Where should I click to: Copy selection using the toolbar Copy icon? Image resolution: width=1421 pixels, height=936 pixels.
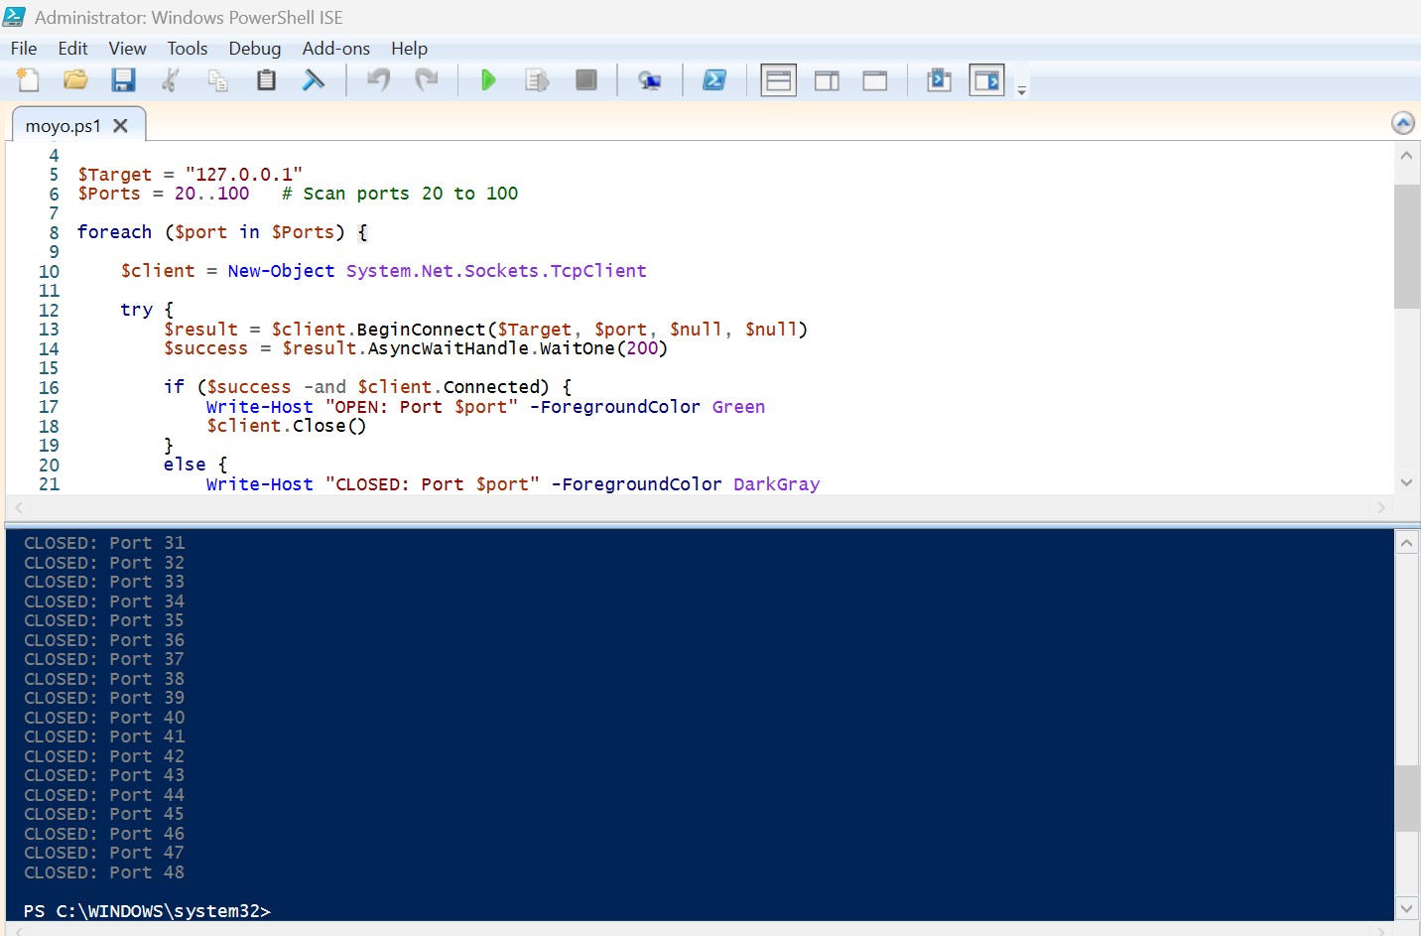click(218, 80)
